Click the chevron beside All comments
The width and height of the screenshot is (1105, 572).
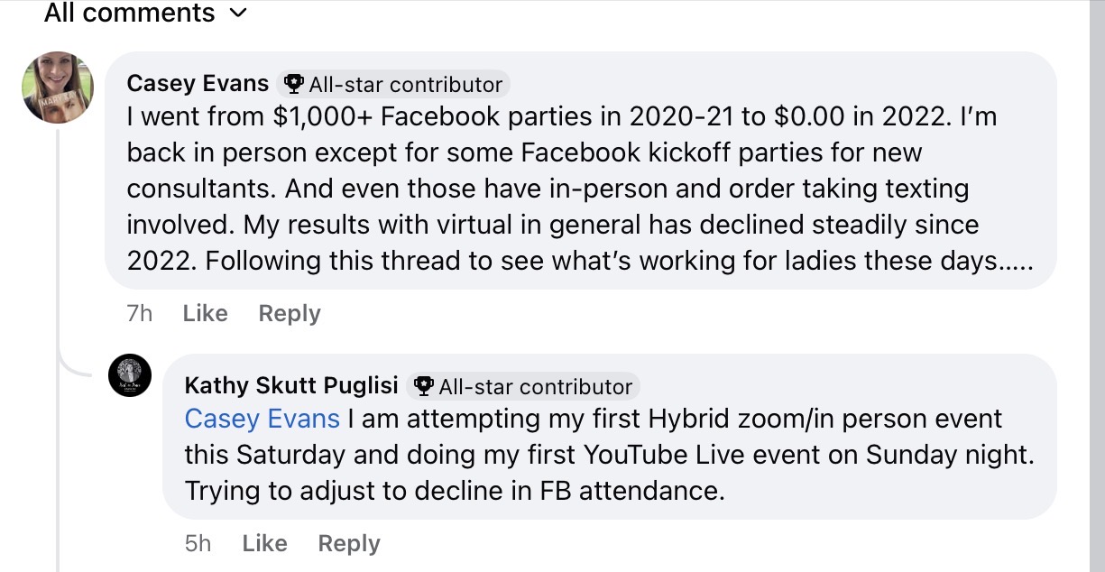click(238, 14)
